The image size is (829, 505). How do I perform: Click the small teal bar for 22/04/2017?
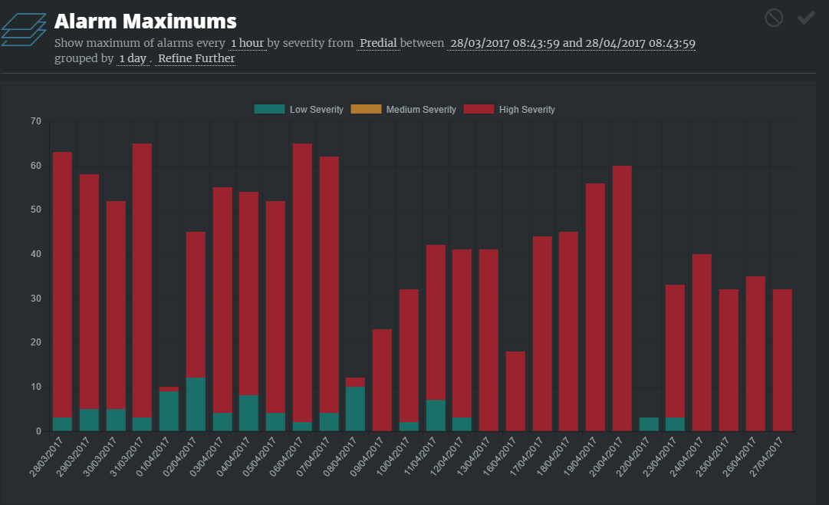649,424
